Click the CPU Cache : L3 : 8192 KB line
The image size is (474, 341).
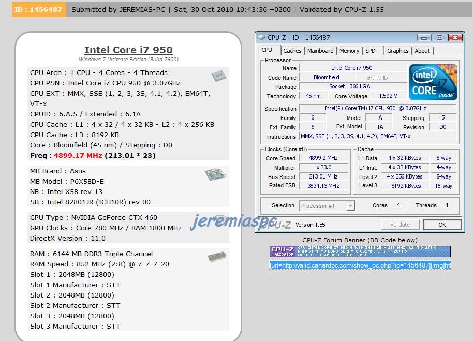pos(75,135)
